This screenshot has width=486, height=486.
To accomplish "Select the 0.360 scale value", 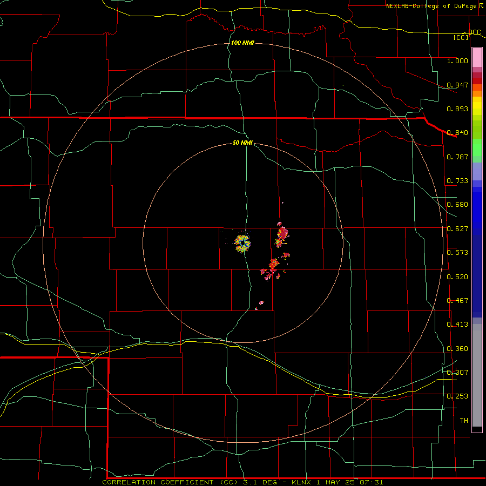I will [457, 348].
